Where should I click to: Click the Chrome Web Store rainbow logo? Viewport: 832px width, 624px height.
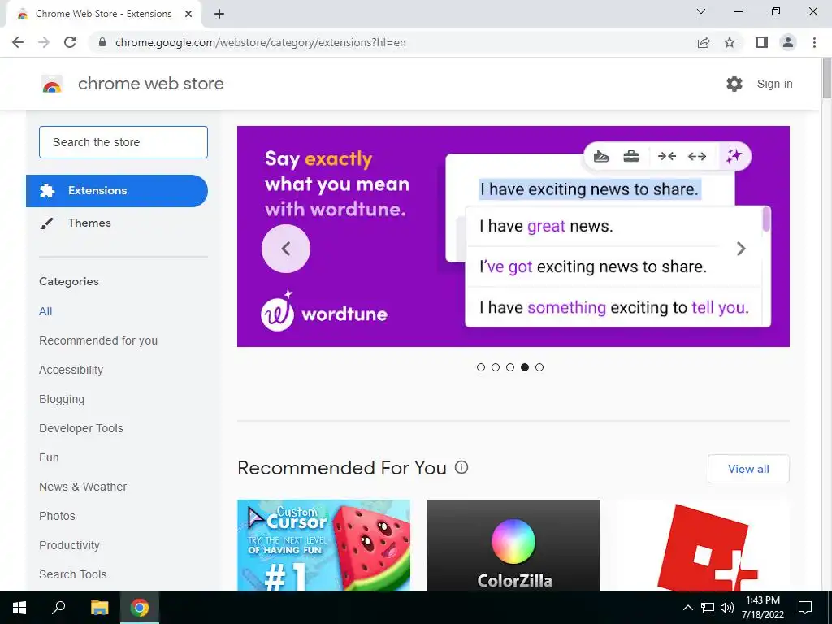52,84
